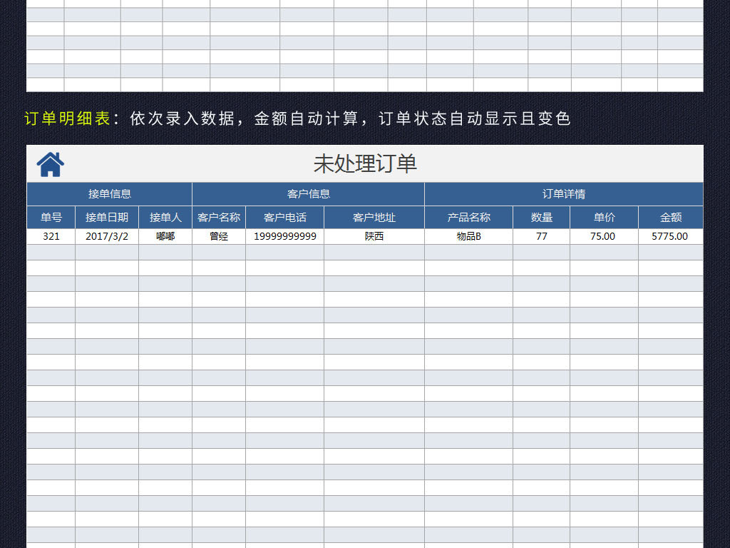Image resolution: width=730 pixels, height=548 pixels.
Task: Select the 物品B product name cell
Action: (x=468, y=236)
